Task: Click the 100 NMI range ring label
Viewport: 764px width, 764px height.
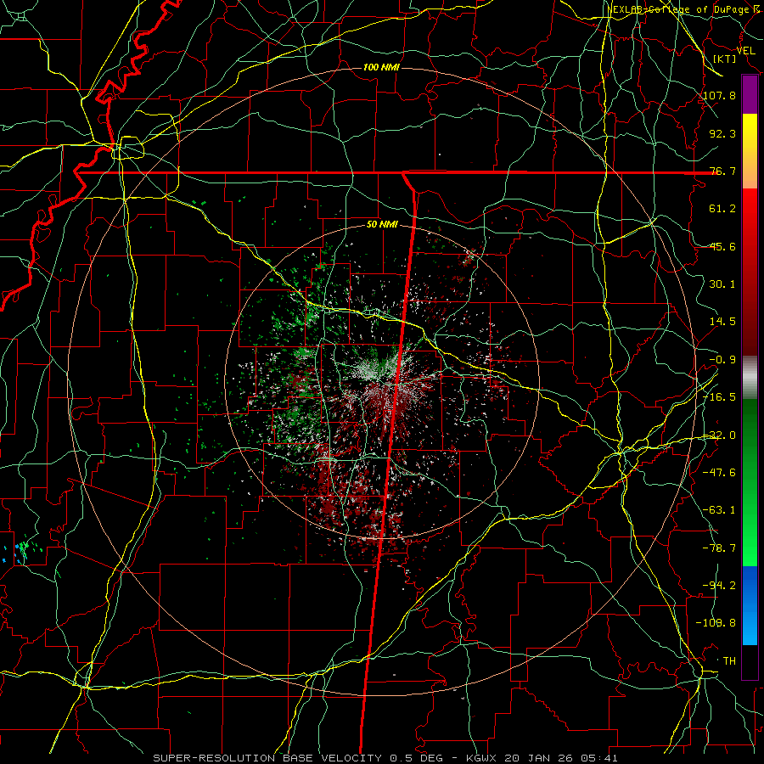Action: [381, 67]
